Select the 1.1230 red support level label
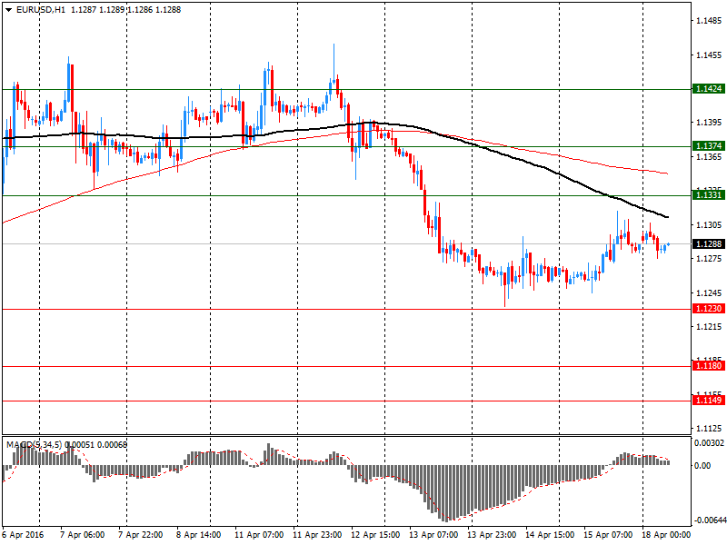 pos(709,309)
